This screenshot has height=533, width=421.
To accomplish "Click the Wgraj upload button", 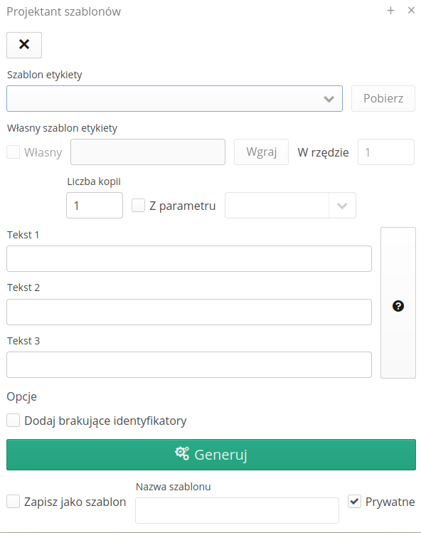I will tap(261, 152).
